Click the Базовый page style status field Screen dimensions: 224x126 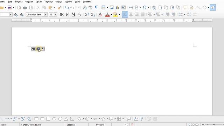tap(71, 125)
